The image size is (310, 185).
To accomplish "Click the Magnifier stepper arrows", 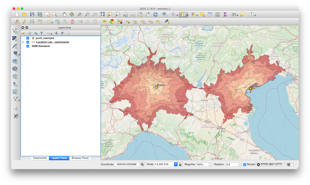I will point(211,164).
